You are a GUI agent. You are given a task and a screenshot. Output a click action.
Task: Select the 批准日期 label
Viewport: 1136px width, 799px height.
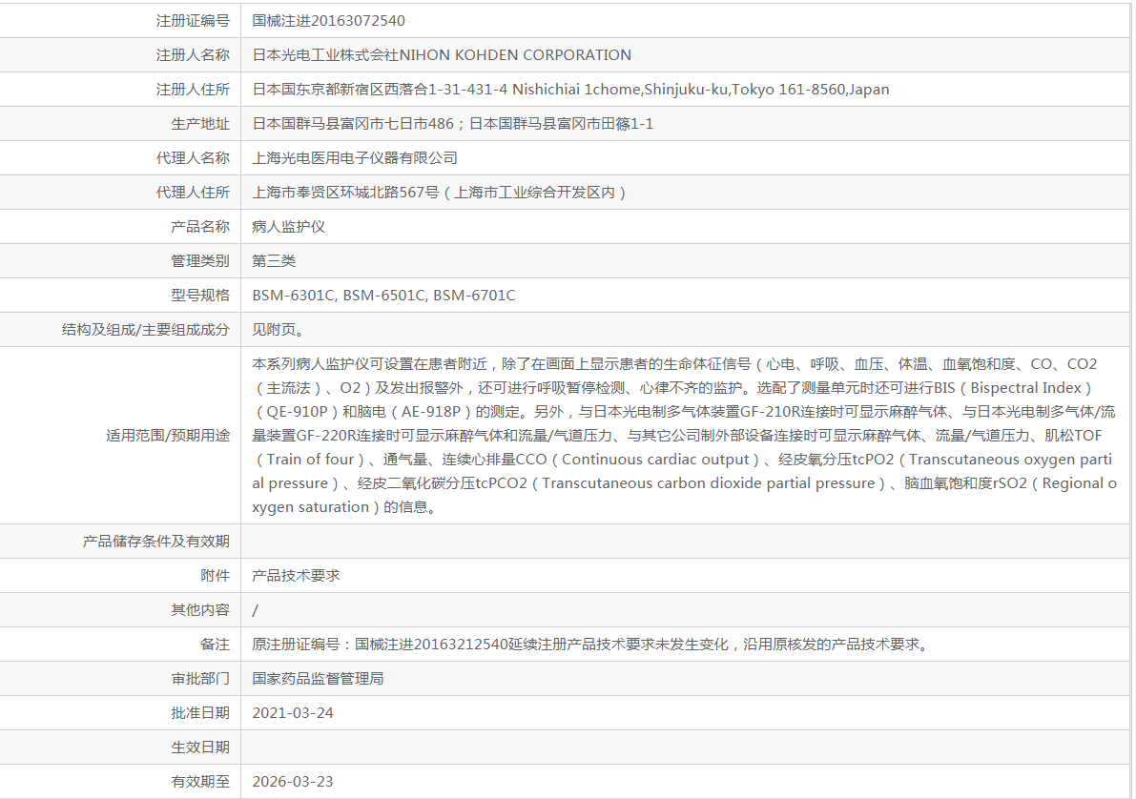tap(200, 713)
